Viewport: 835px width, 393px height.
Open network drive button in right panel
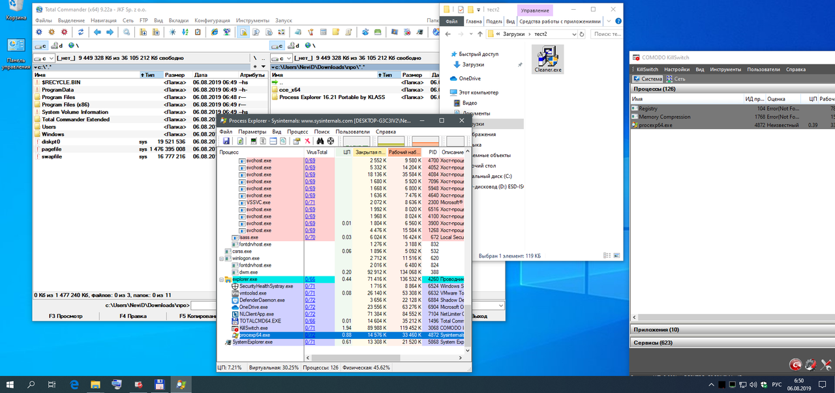point(310,46)
